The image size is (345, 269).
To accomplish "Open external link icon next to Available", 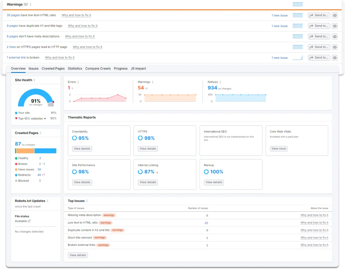I will 29,221.
